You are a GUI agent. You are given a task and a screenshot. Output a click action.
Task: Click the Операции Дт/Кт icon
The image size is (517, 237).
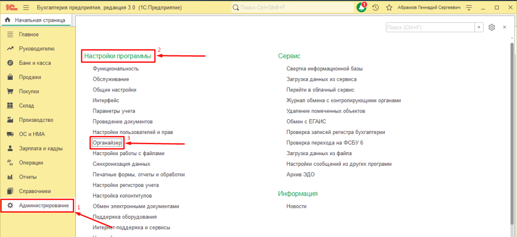(x=10, y=163)
